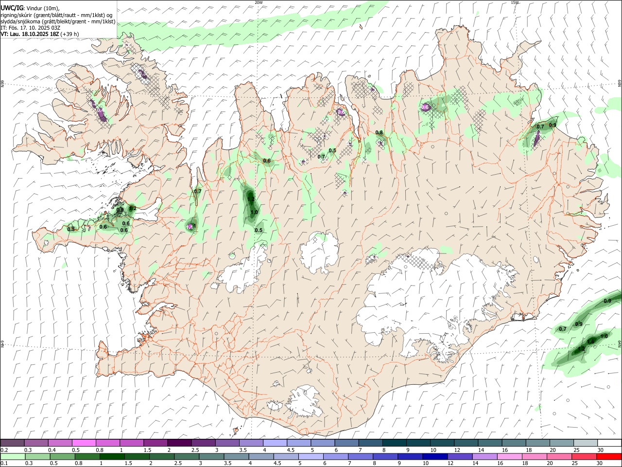The image size is (622, 467).
Task: Click the '0.1' label at the rain legend's start
Action: click(x=4, y=463)
